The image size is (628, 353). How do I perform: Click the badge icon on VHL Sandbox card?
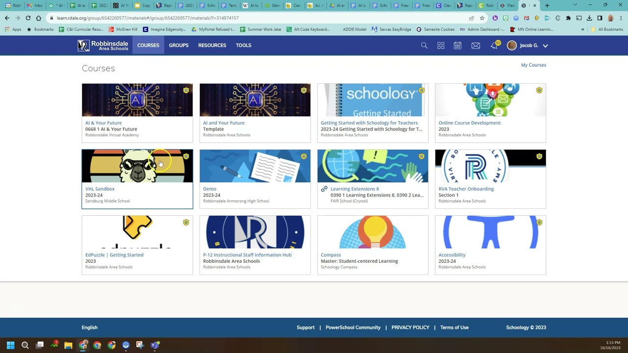[186, 156]
